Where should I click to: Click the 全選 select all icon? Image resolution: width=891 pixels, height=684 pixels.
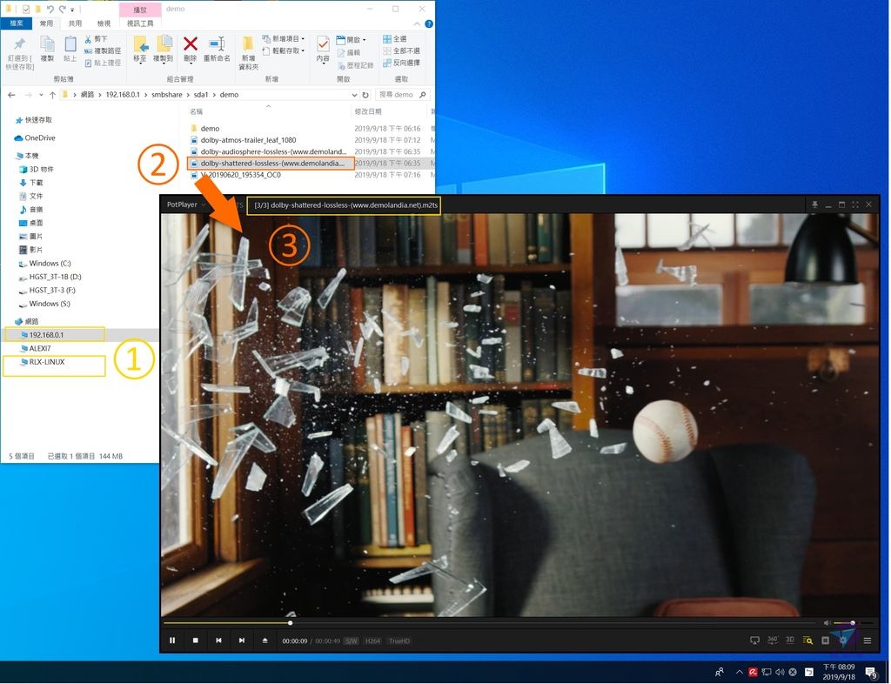point(387,39)
